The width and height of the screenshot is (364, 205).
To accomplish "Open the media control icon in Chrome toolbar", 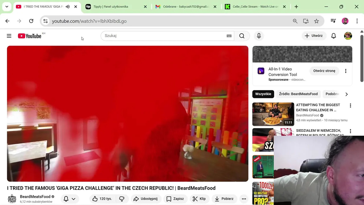I will 333,21.
